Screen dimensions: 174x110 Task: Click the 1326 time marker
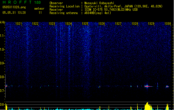coord(102,24)
